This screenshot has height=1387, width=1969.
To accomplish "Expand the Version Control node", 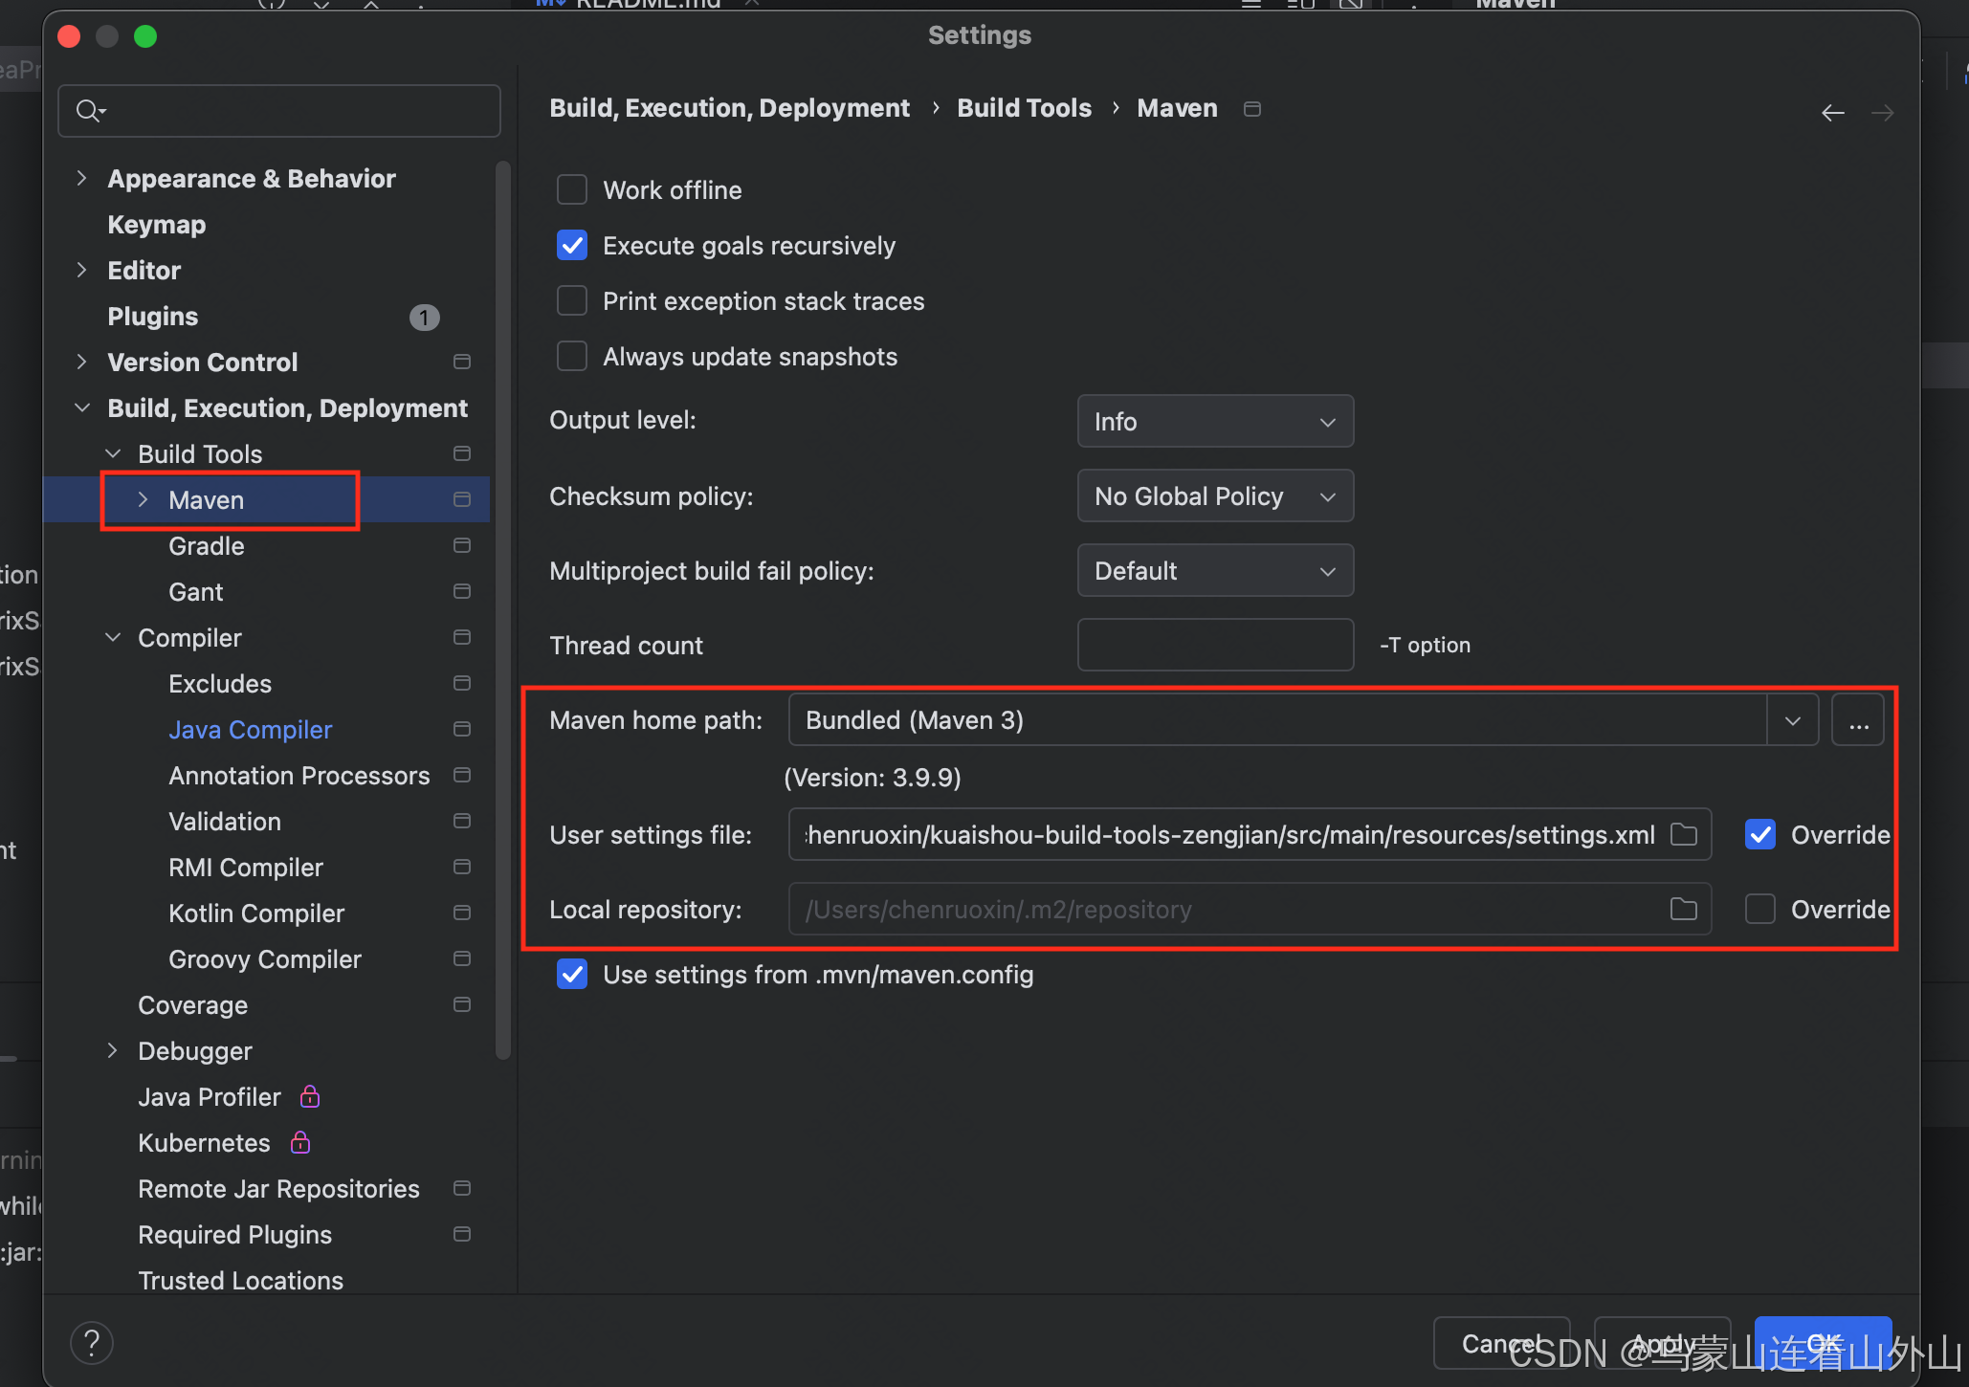I will tap(82, 362).
